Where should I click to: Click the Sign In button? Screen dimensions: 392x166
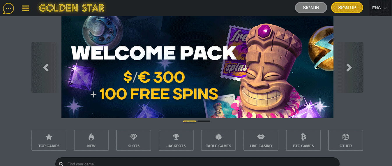click(x=311, y=8)
